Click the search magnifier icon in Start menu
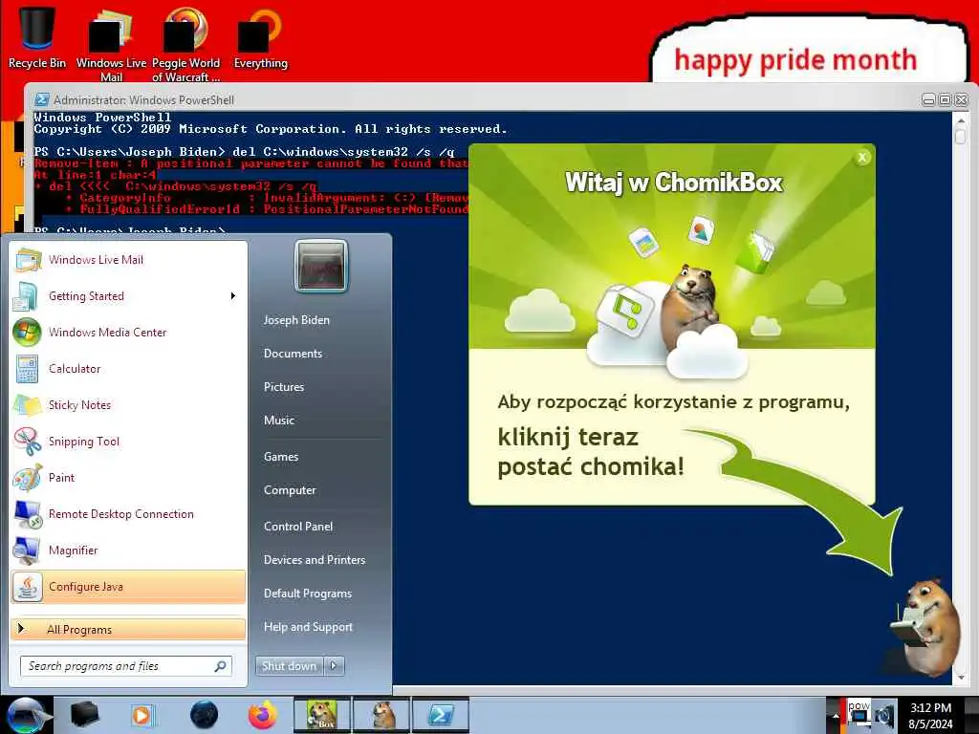Image resolution: width=979 pixels, height=734 pixels. click(x=220, y=666)
